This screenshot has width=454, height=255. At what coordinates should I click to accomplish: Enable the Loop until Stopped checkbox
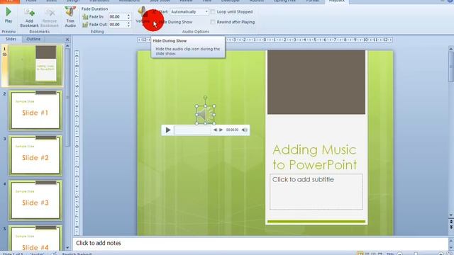click(213, 12)
